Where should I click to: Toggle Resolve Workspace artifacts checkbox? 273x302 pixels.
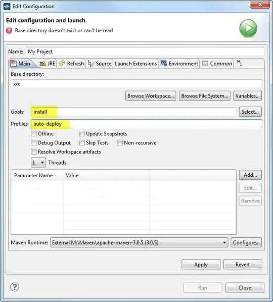click(34, 152)
